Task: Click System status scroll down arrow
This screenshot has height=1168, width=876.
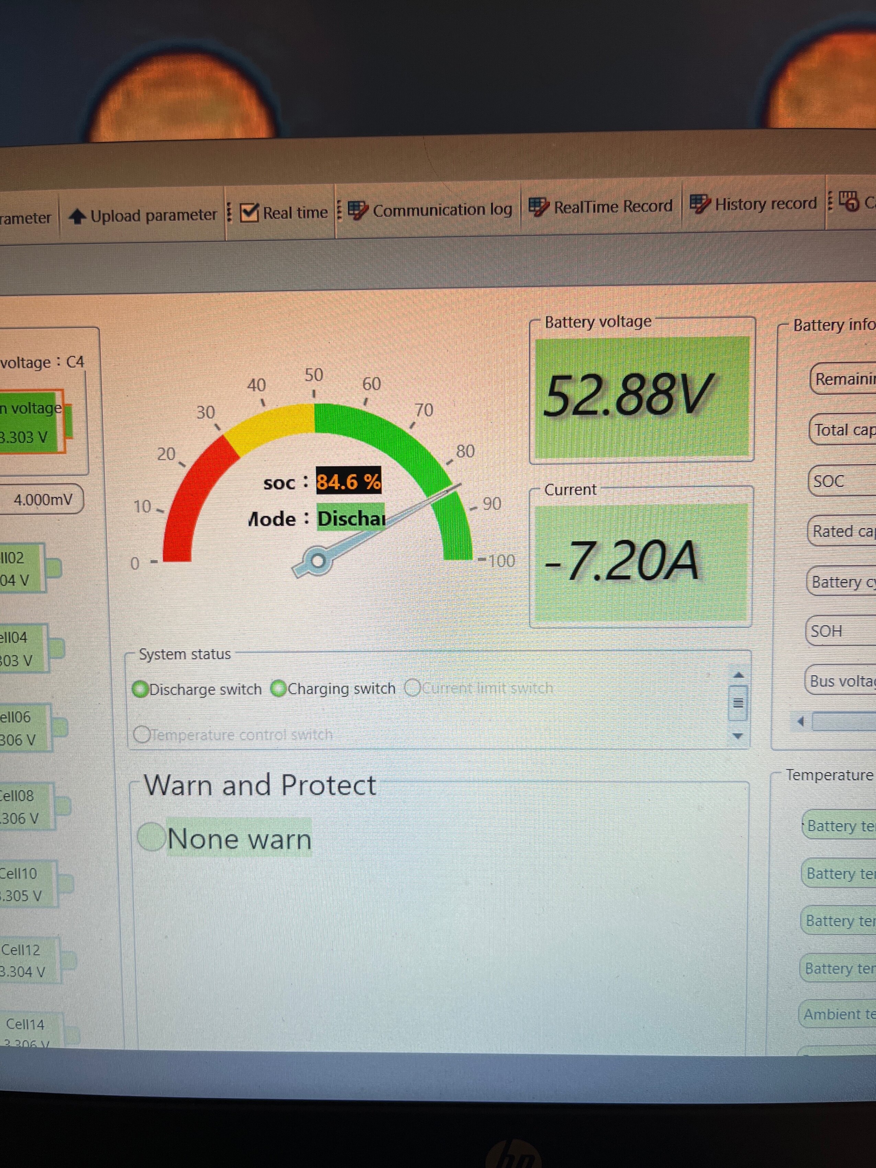Action: 738,736
